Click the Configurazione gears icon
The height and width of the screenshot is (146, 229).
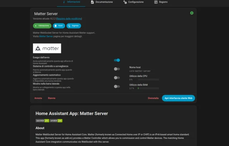point(125,2)
